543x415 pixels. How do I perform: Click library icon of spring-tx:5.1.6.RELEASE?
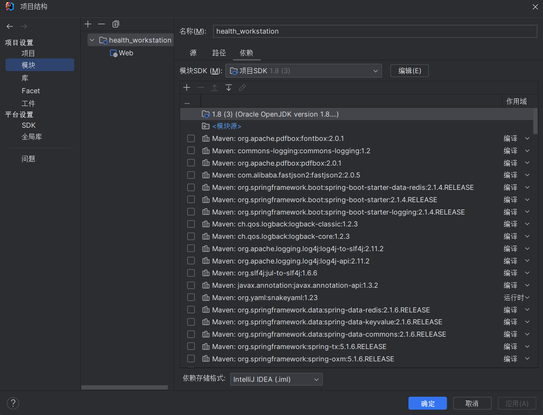pyautogui.click(x=206, y=346)
